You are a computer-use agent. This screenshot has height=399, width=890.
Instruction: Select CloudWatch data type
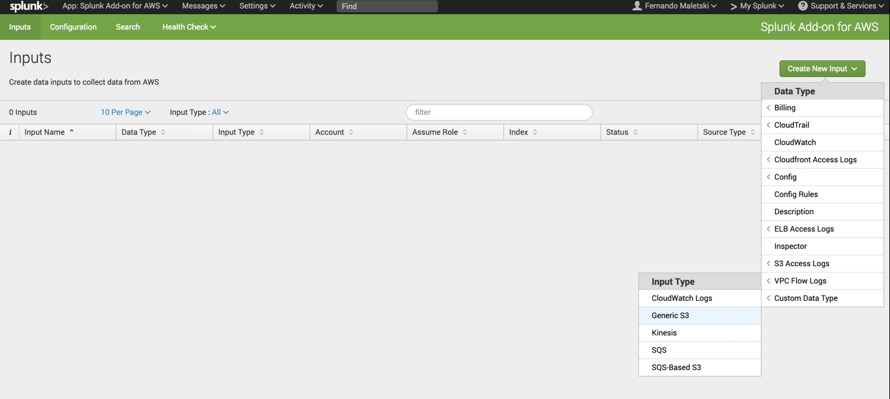pyautogui.click(x=823, y=142)
